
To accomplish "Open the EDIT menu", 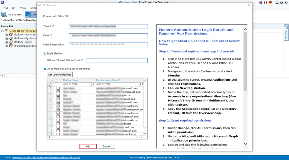I will click(14, 8).
